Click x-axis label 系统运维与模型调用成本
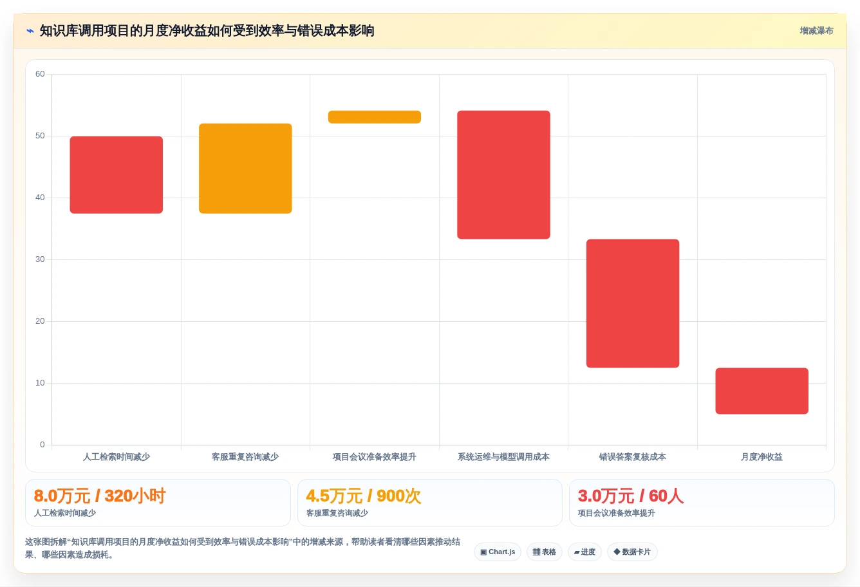This screenshot has width=860, height=587. (x=503, y=457)
